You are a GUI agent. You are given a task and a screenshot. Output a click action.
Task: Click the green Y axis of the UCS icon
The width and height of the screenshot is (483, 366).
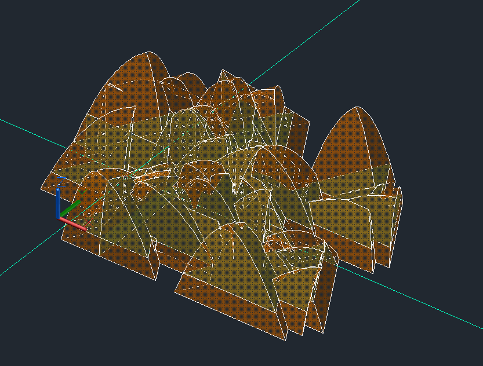coord(71,208)
